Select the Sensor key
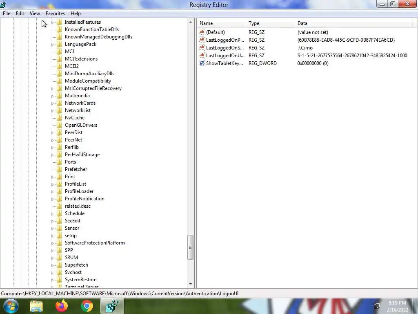The image size is (418, 314). (x=72, y=228)
